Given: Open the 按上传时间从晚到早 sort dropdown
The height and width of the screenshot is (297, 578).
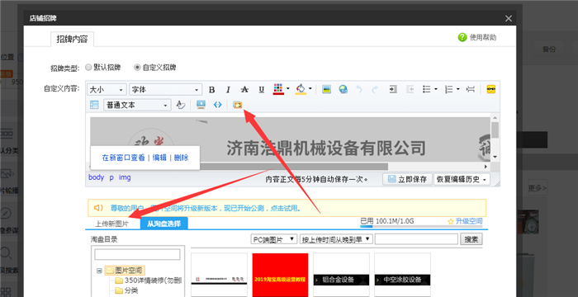Looking at the screenshot, I should click(336, 239).
